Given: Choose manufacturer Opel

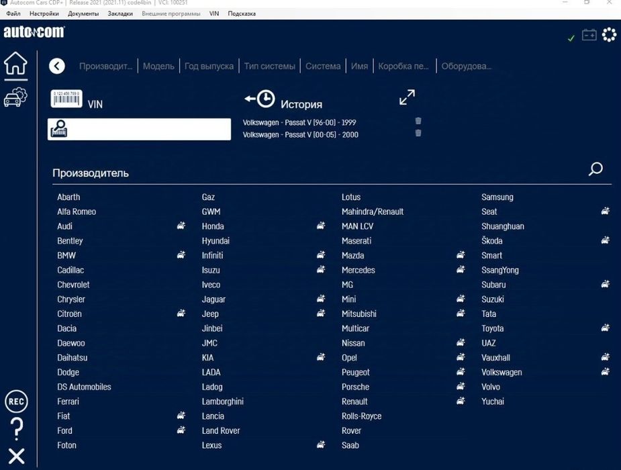Looking at the screenshot, I should pyautogui.click(x=349, y=358).
